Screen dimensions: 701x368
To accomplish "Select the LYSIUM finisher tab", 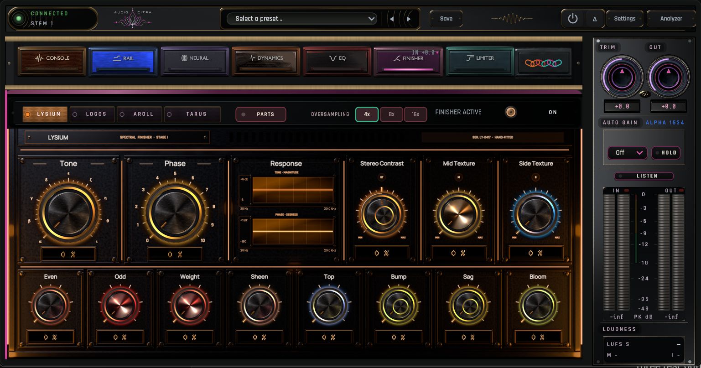I will click(x=45, y=114).
